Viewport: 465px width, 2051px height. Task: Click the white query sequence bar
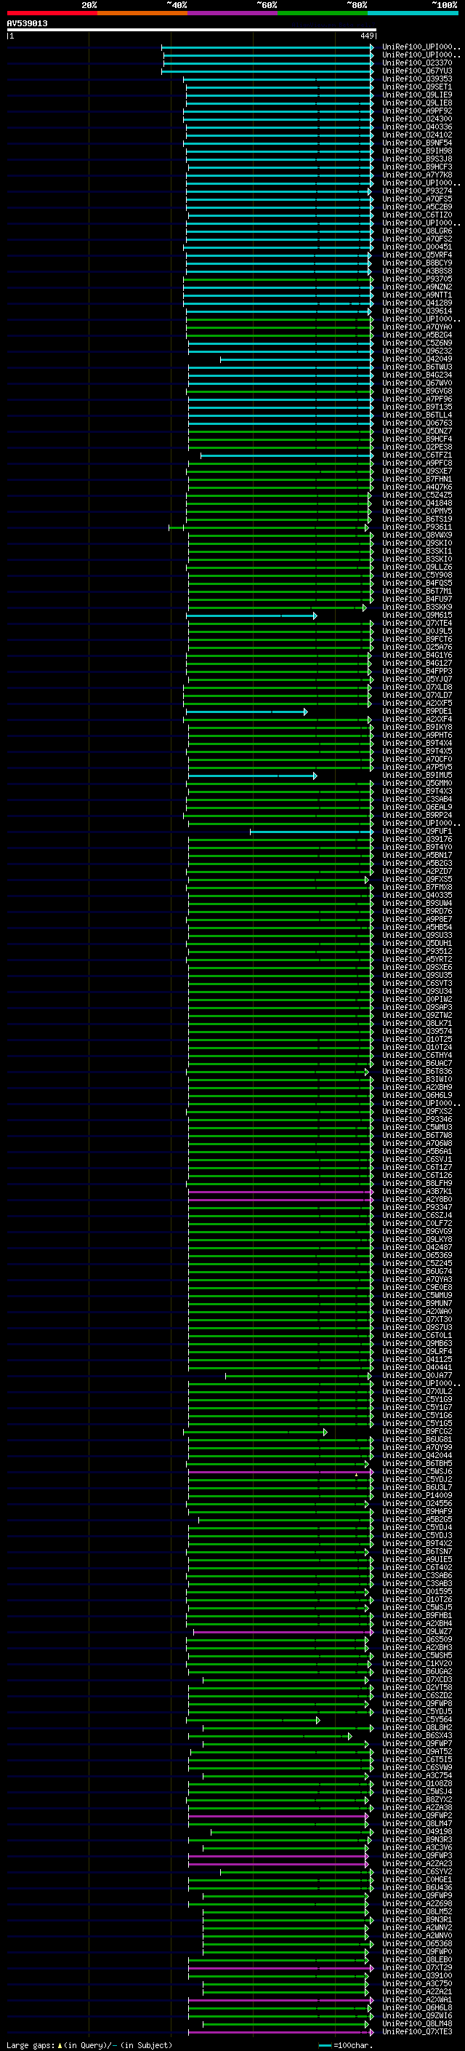(192, 29)
